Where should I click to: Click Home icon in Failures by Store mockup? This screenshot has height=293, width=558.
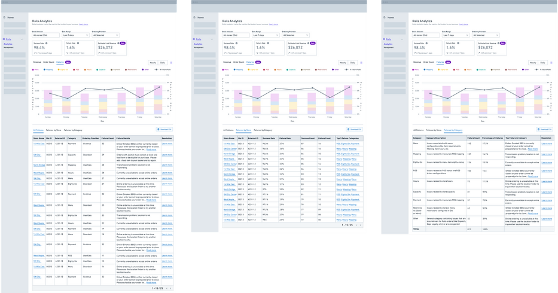[x=194, y=17]
